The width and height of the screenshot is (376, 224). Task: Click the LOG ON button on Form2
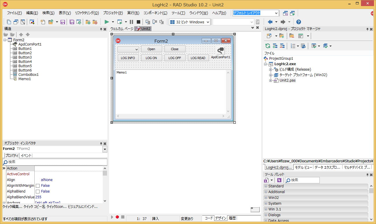[x=151, y=58]
